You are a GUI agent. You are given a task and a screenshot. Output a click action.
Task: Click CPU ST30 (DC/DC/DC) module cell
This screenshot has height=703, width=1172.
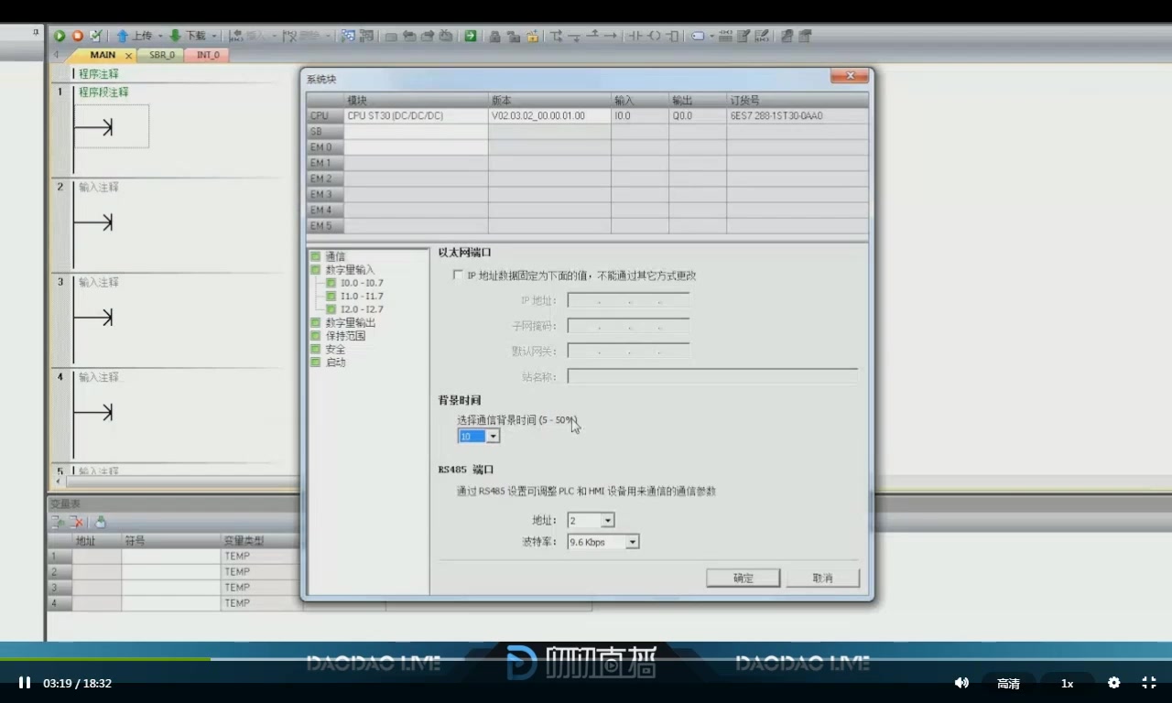tap(416, 116)
